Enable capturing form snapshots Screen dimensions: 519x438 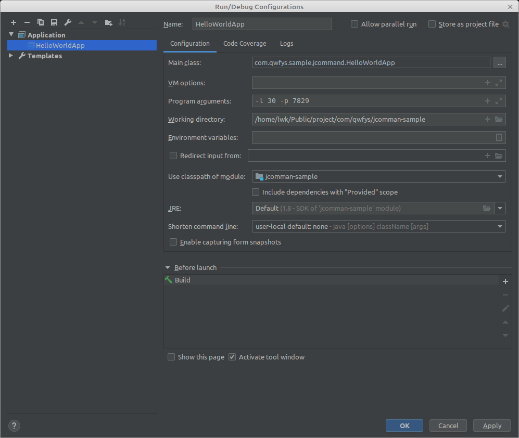[x=173, y=242]
